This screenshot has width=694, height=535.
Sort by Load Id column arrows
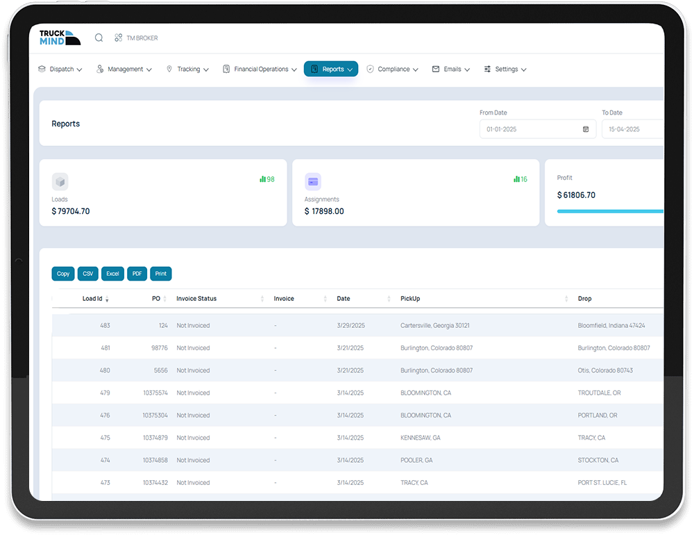pyautogui.click(x=107, y=299)
